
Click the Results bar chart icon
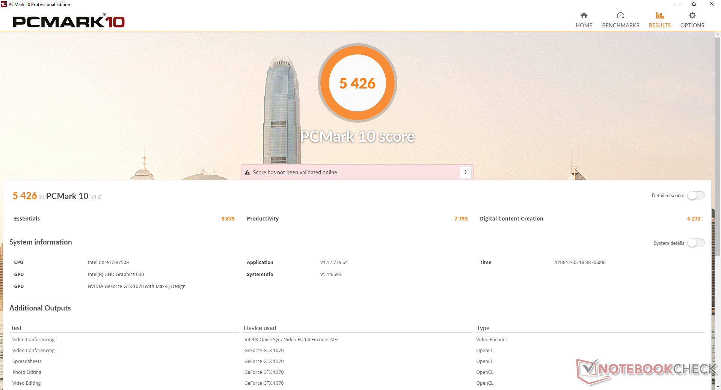[x=660, y=15]
